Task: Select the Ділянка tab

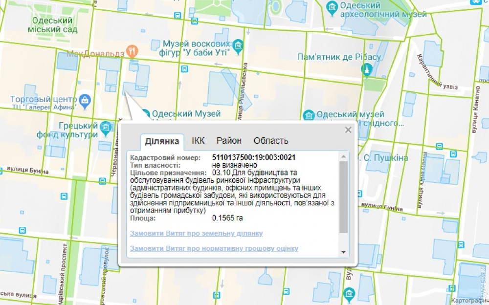Action: coord(162,142)
